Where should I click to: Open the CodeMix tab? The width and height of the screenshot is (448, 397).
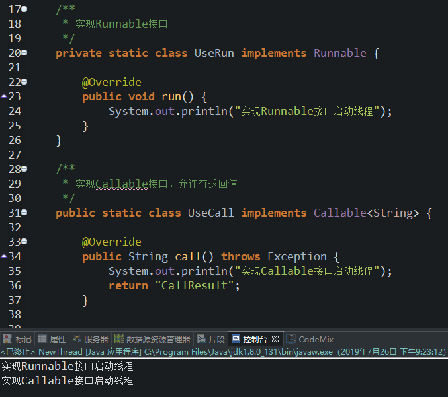coord(310,339)
